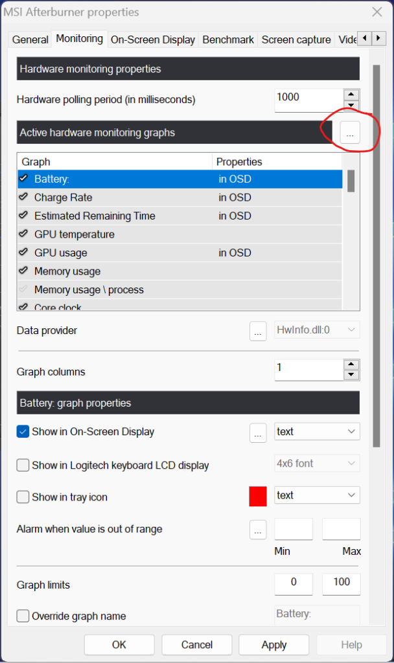Click the Graph limits maximum field showing 100

click(x=341, y=584)
